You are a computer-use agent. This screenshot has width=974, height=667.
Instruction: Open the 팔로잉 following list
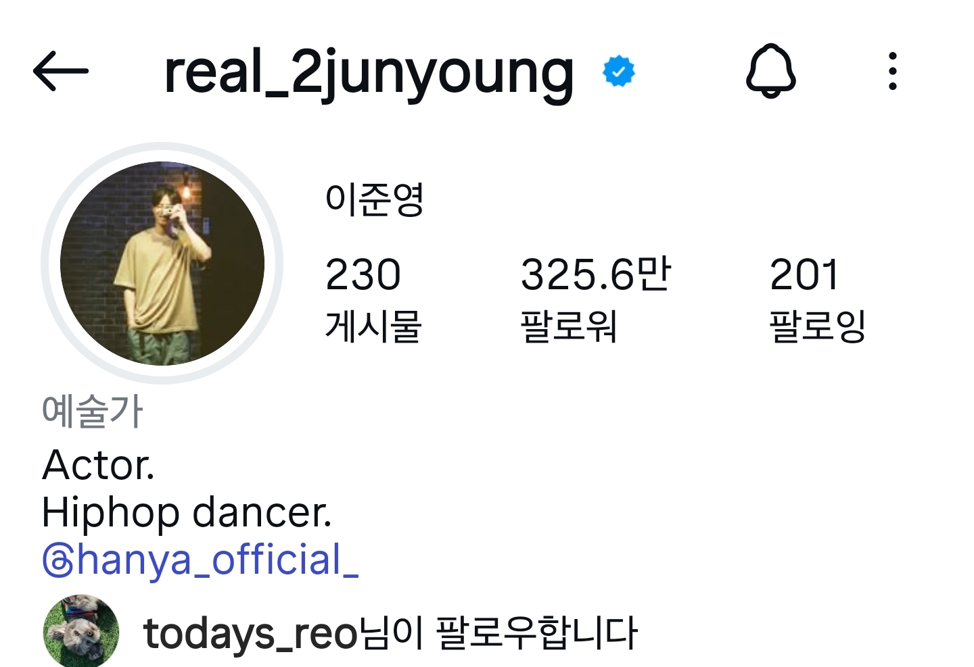(818, 326)
